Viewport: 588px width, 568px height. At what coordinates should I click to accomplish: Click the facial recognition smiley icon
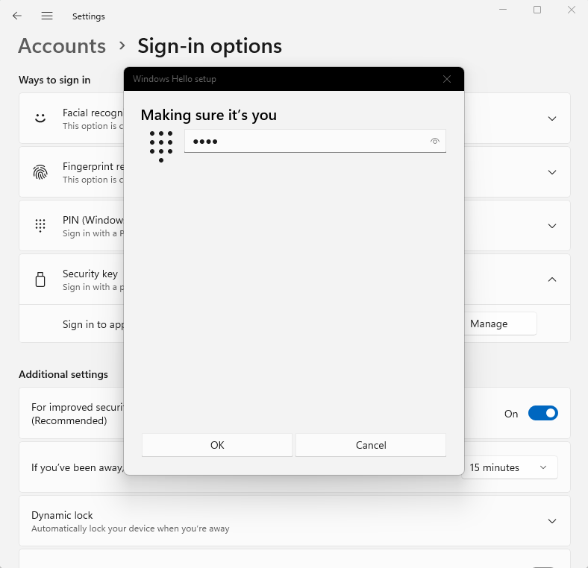40,119
